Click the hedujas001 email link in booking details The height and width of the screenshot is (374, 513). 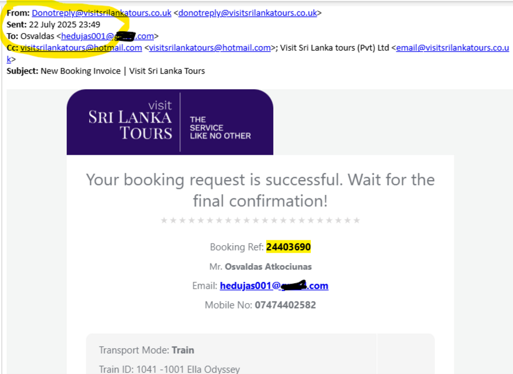(274, 285)
